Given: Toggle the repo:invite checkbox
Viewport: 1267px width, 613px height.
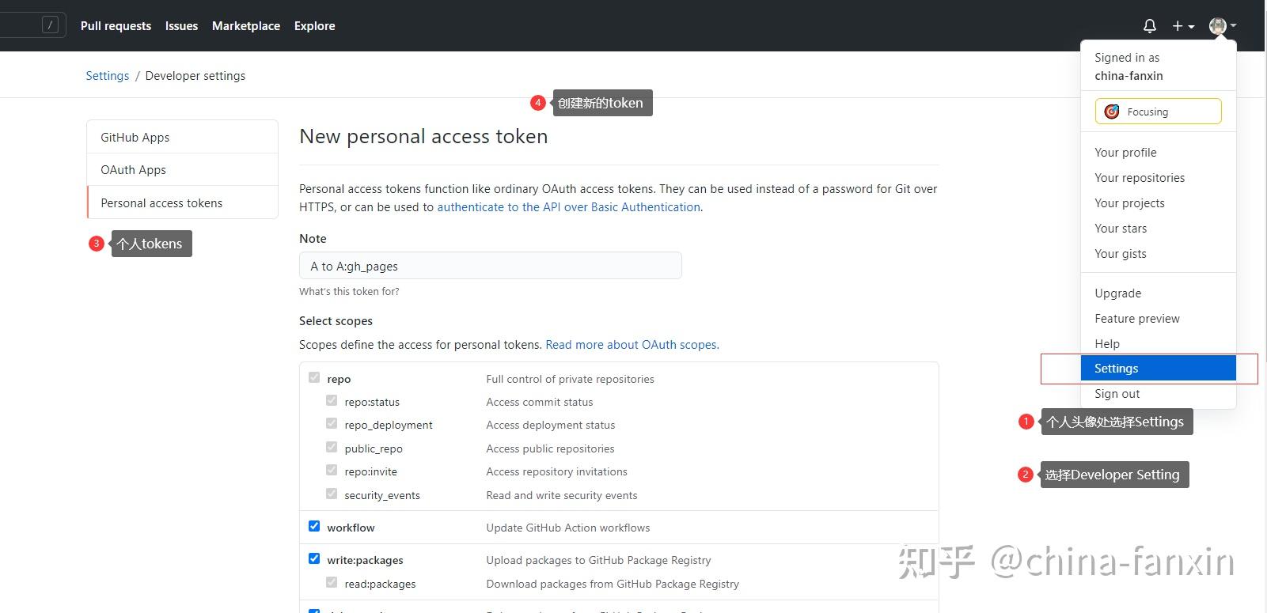Looking at the screenshot, I should [x=332, y=470].
